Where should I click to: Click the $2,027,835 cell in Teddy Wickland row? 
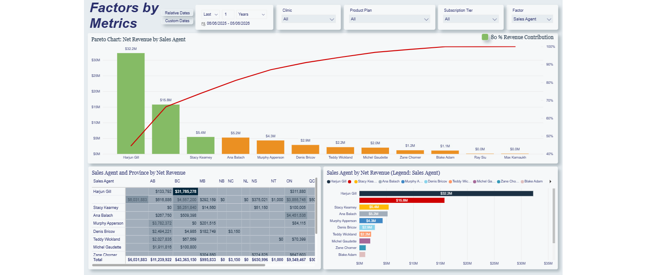coord(161,239)
